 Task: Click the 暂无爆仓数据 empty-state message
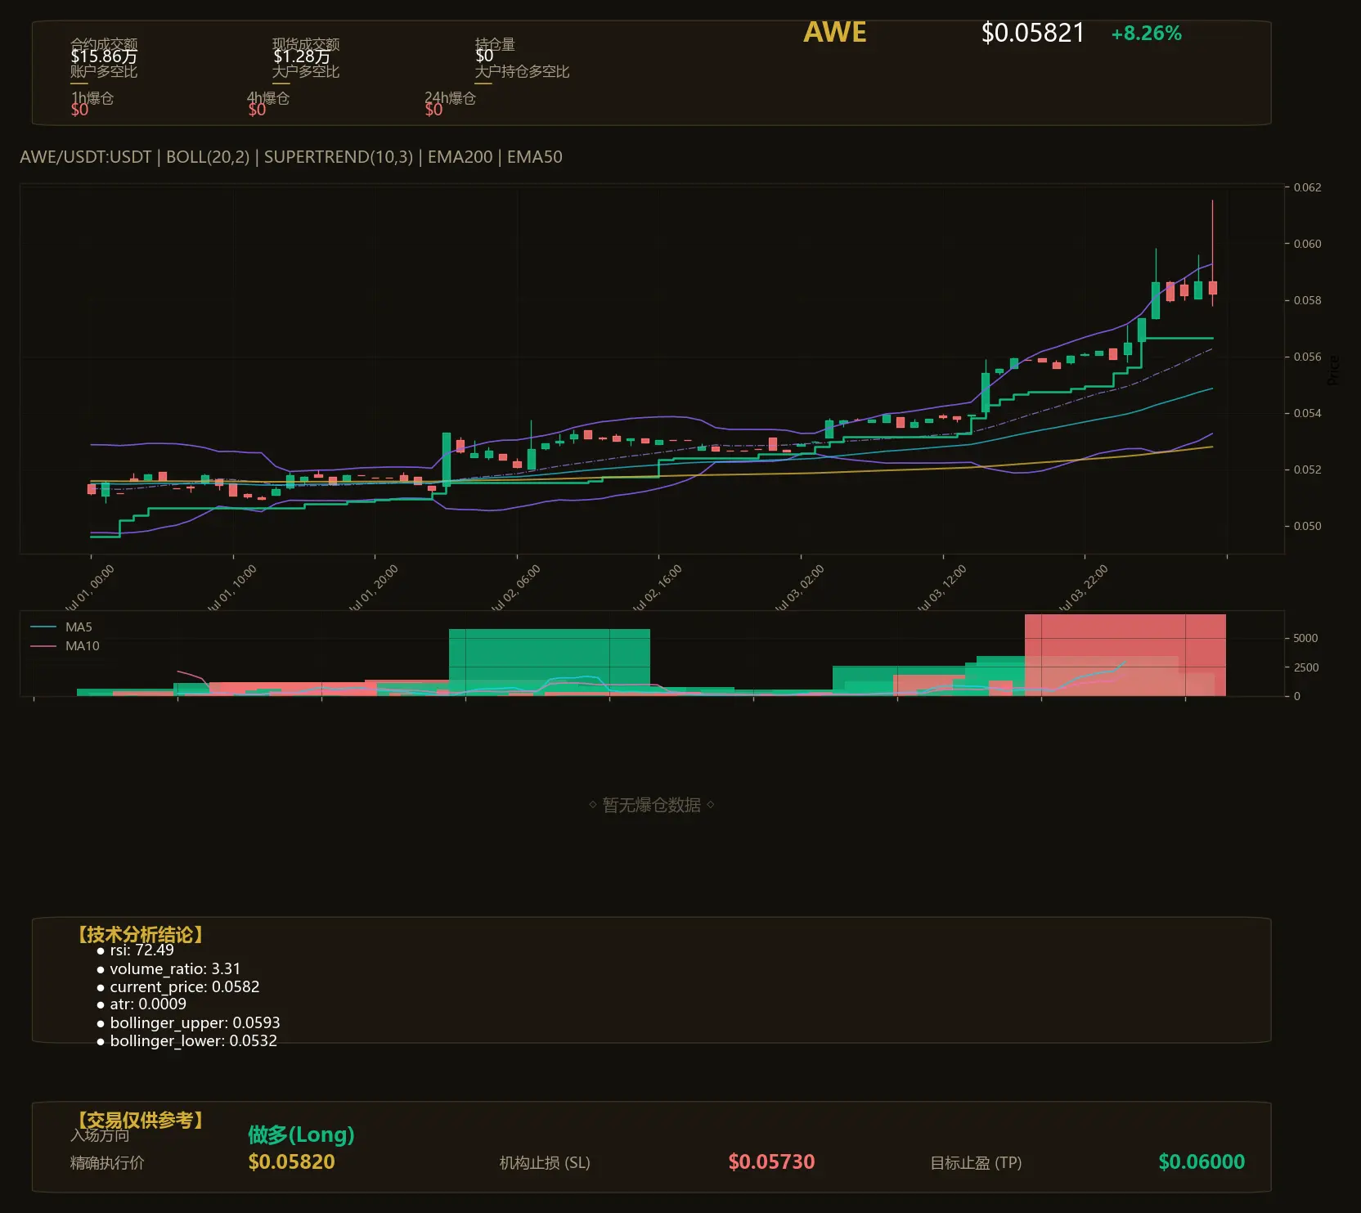(652, 805)
